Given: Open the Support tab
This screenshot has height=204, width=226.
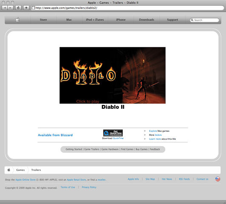Looking at the screenshot, I should click(x=172, y=20).
